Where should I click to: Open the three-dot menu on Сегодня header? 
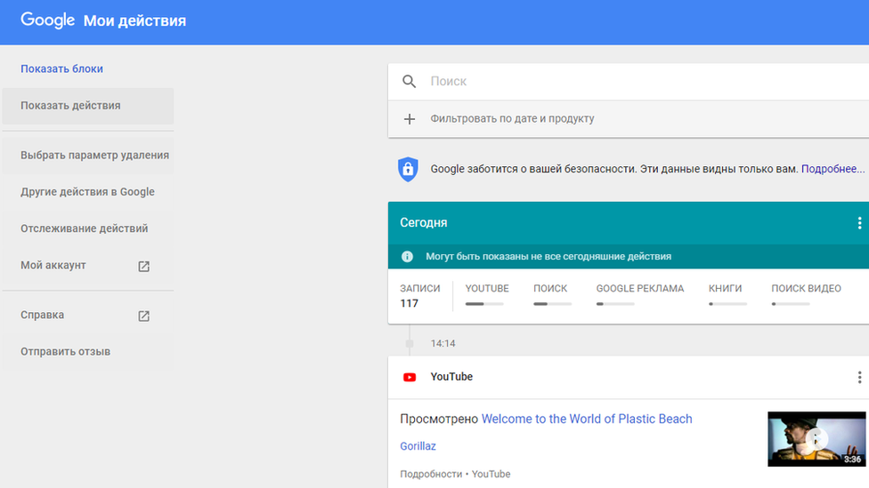[x=859, y=223]
